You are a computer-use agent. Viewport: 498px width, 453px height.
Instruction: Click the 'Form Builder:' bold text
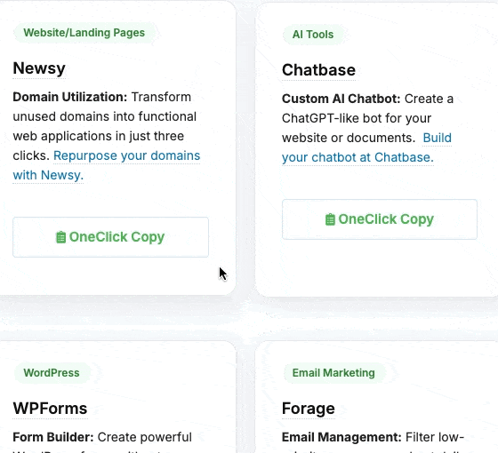(53, 437)
